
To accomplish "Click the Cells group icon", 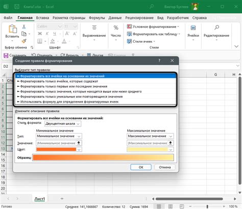I will [193, 28].
